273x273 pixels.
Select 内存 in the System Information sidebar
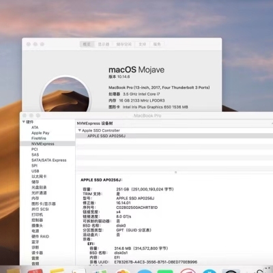coord(35,199)
